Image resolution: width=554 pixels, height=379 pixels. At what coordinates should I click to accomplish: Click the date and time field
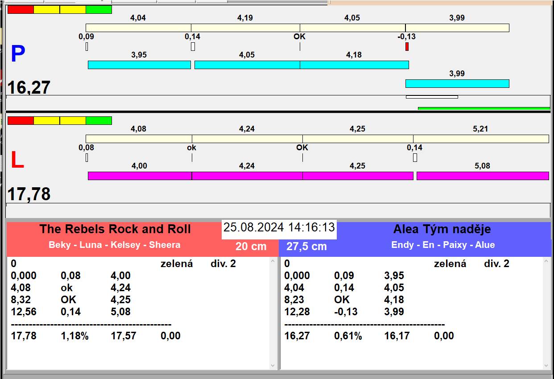pyautogui.click(x=279, y=227)
